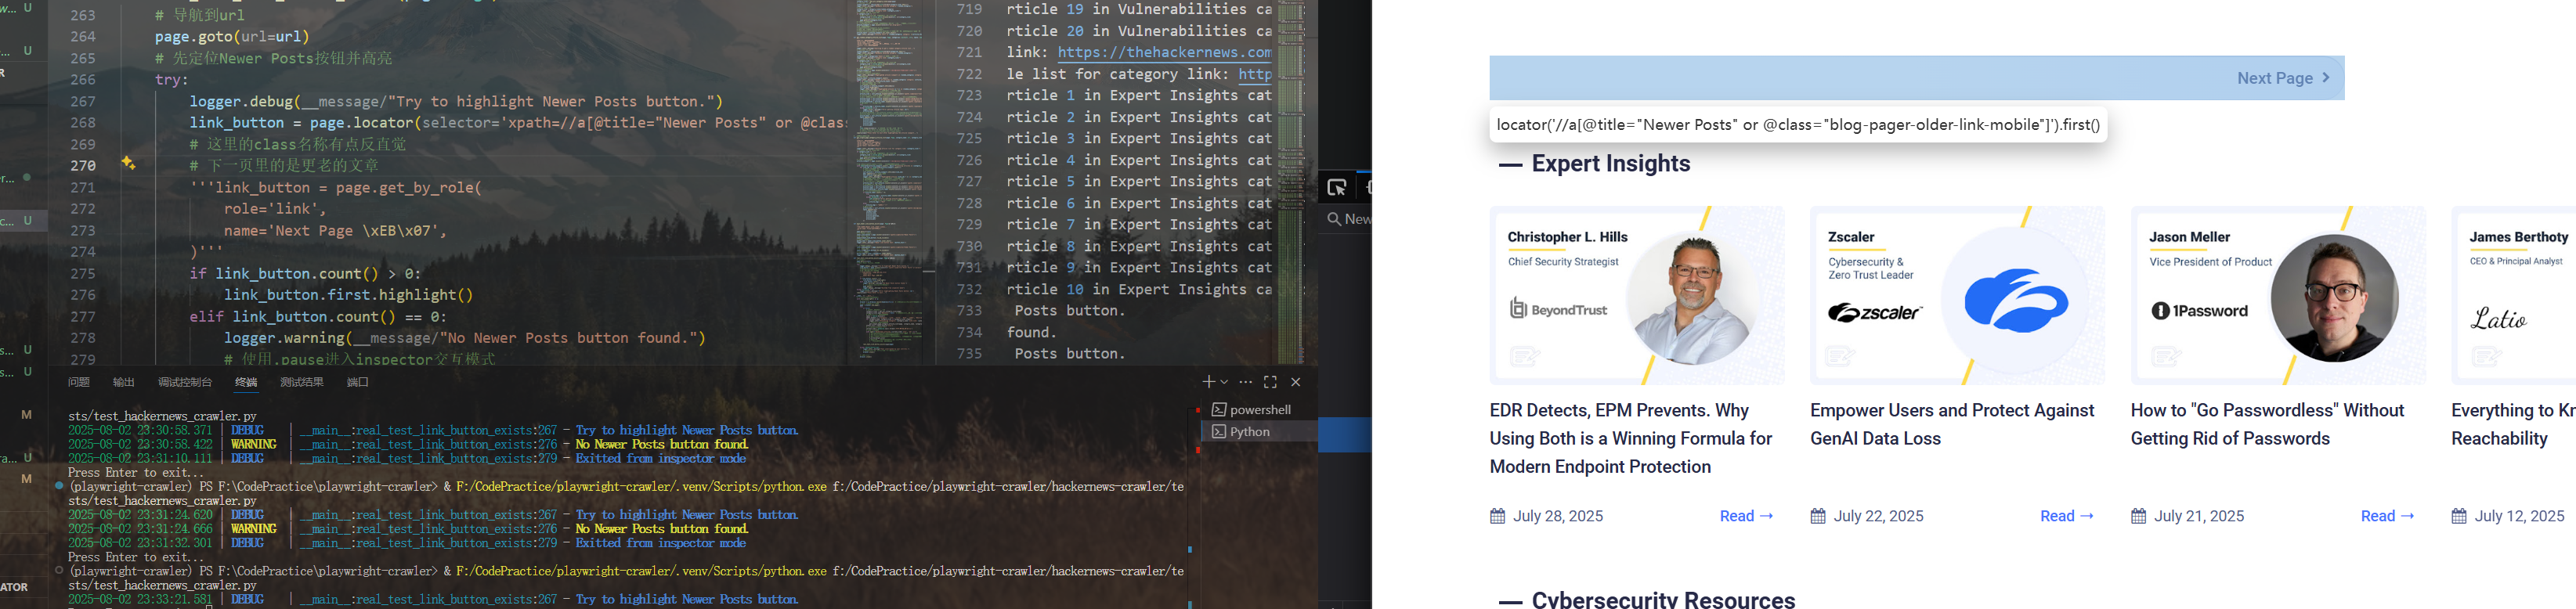2576x609 pixels.
Task: Select the 终端 panel tab
Action: tap(246, 382)
